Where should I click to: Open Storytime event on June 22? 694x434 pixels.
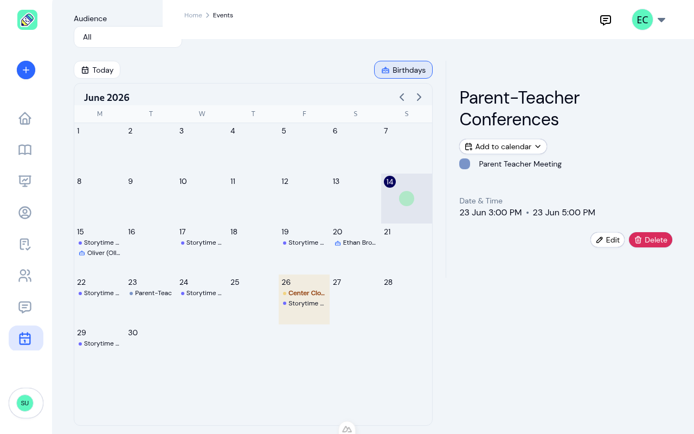click(x=99, y=293)
